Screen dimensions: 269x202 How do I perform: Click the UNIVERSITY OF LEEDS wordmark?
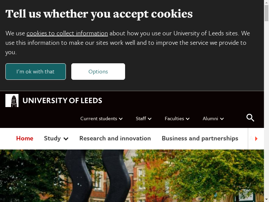click(62, 100)
